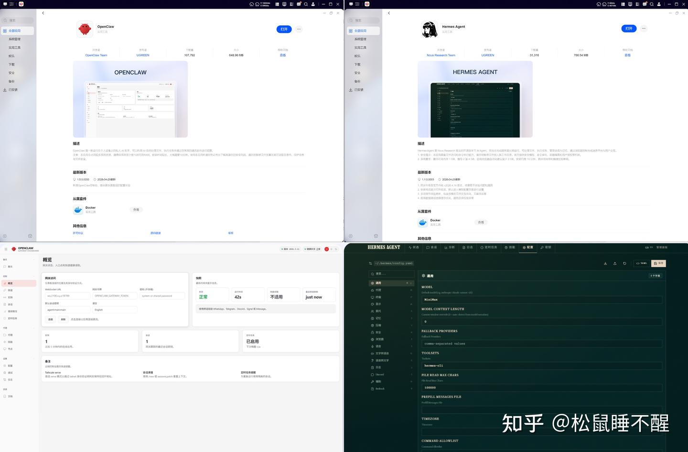Open the 定时任务 tab in the Hermes Agent top navigation
Screen dimensions: 688x452
tap(489, 248)
